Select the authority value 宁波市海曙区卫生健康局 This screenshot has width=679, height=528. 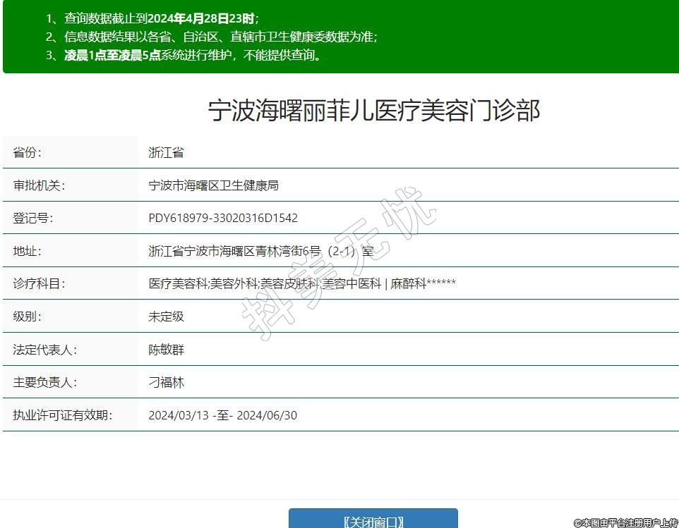[213, 185]
